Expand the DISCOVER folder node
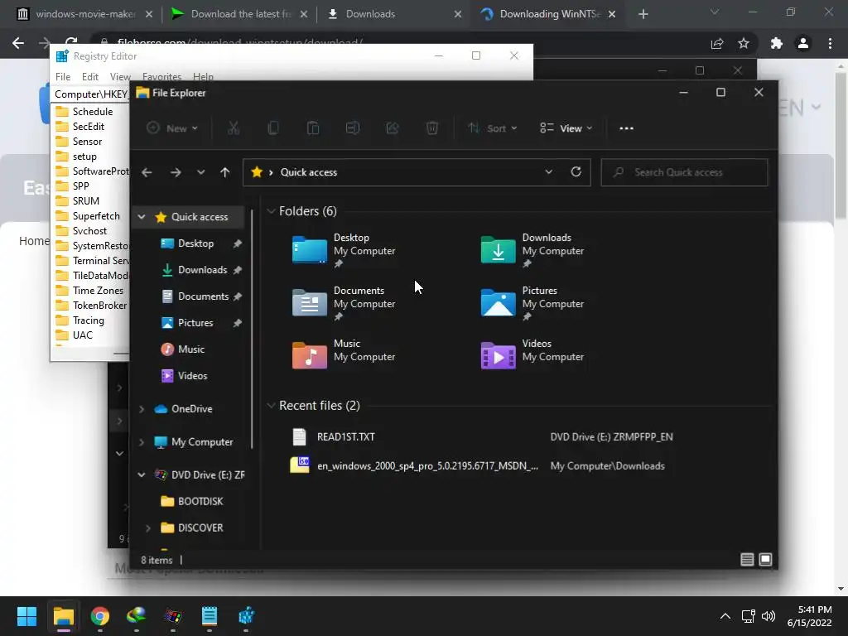Screen dimensions: 848x636 coord(148,528)
